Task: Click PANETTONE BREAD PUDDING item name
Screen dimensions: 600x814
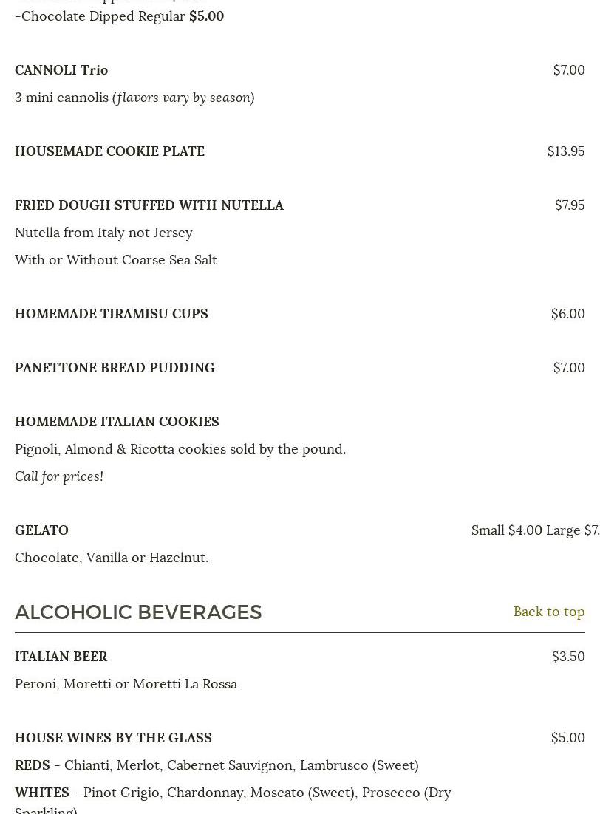Action: (x=115, y=367)
